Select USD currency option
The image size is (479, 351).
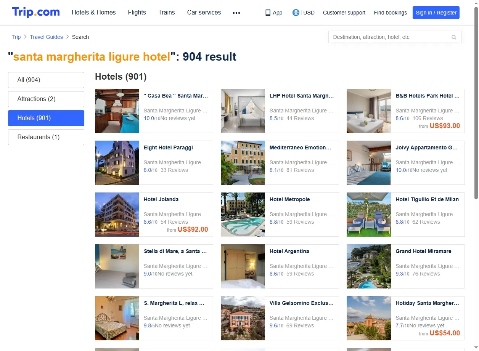coord(309,13)
